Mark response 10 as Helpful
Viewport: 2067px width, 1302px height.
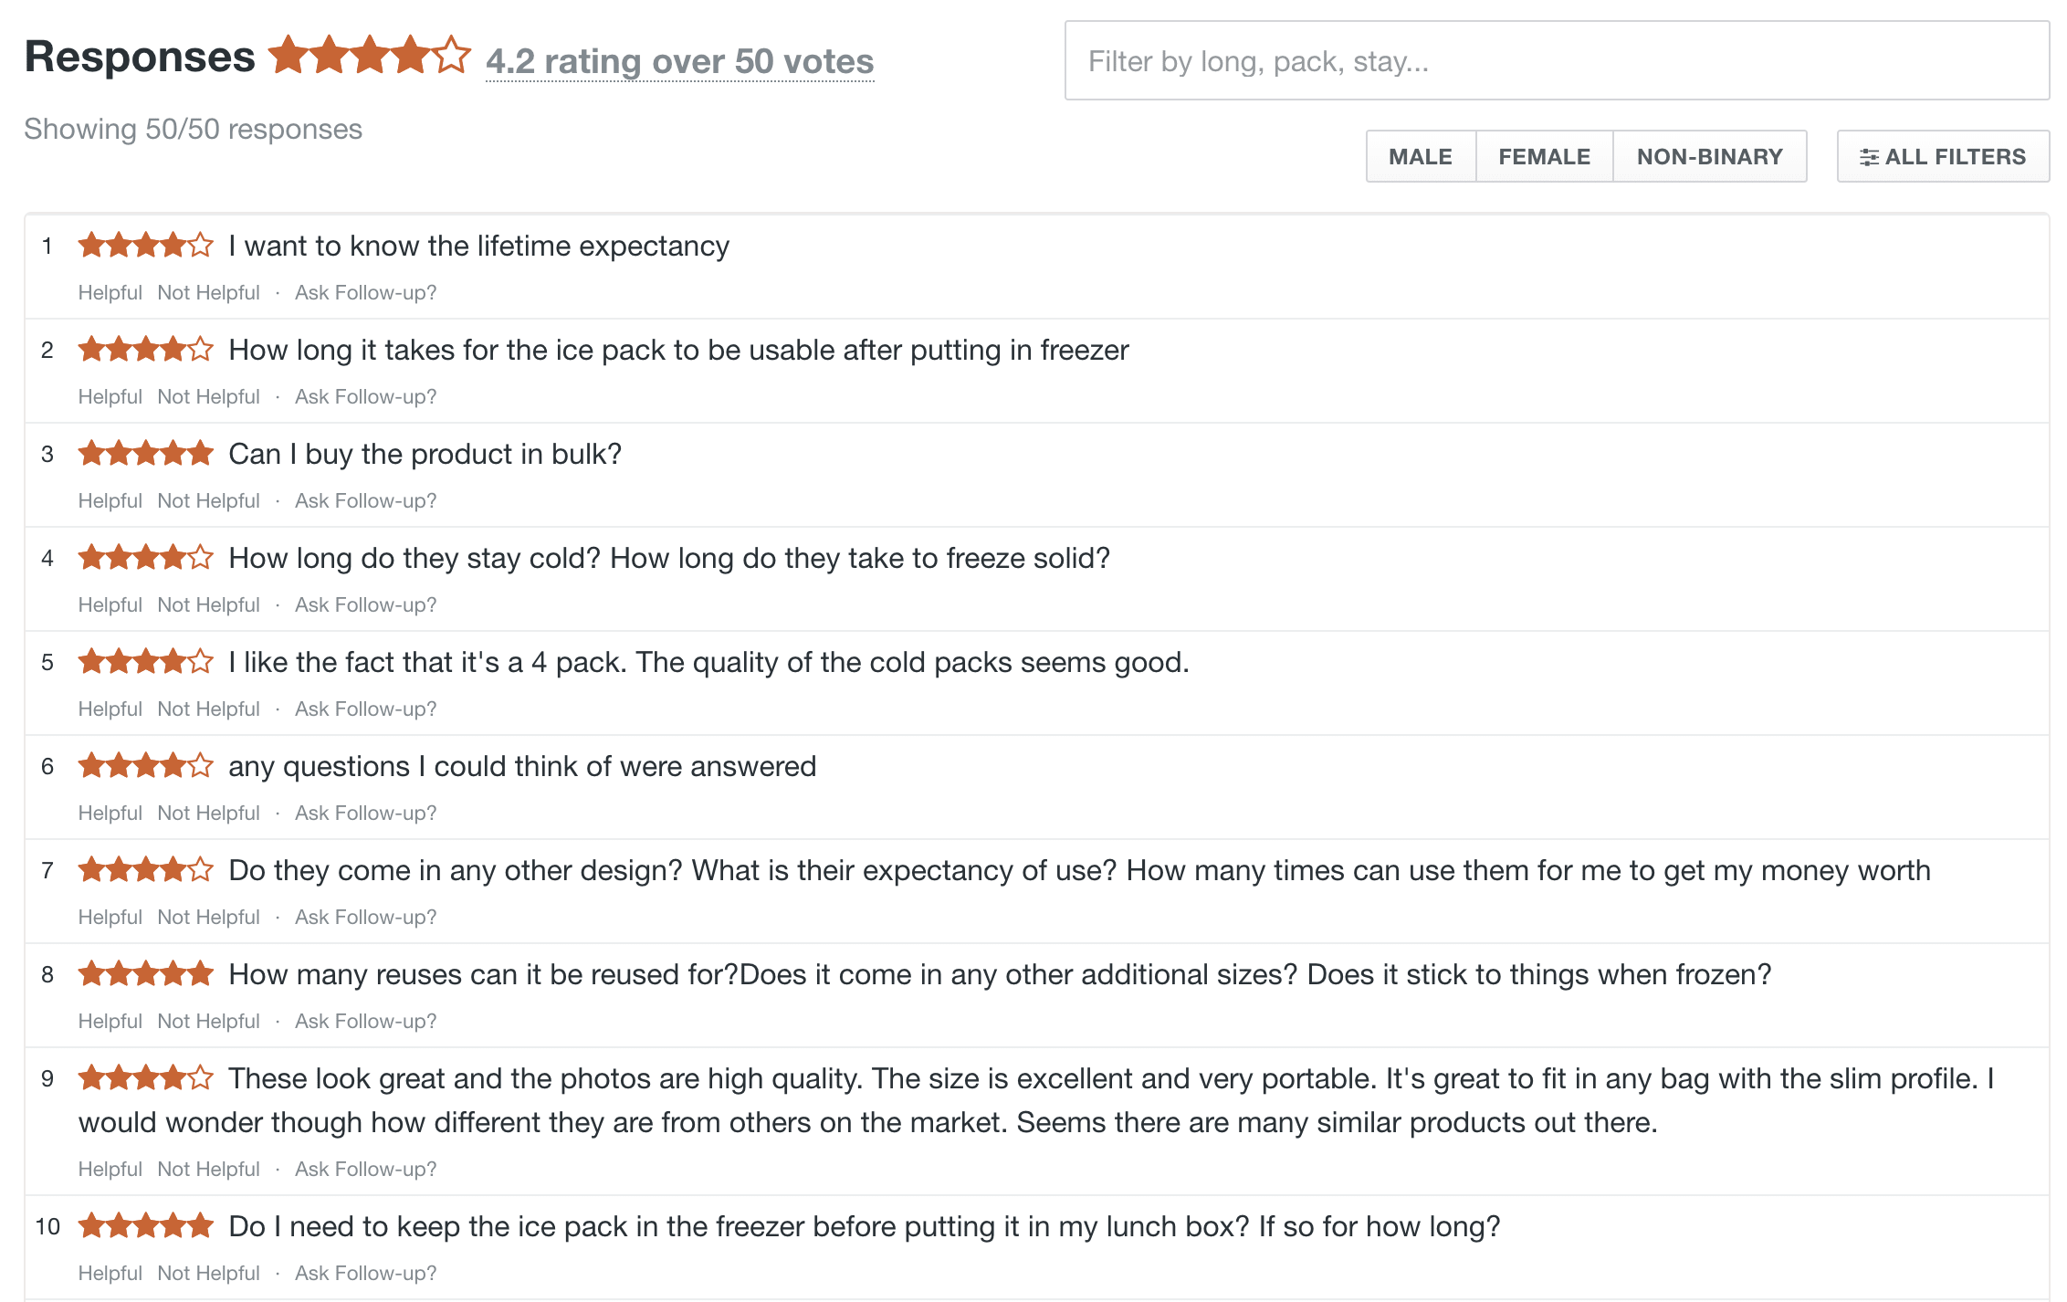(x=110, y=1274)
